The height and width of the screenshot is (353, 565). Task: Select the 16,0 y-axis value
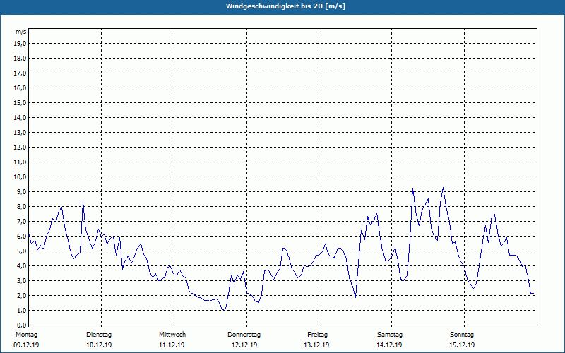tap(20, 88)
